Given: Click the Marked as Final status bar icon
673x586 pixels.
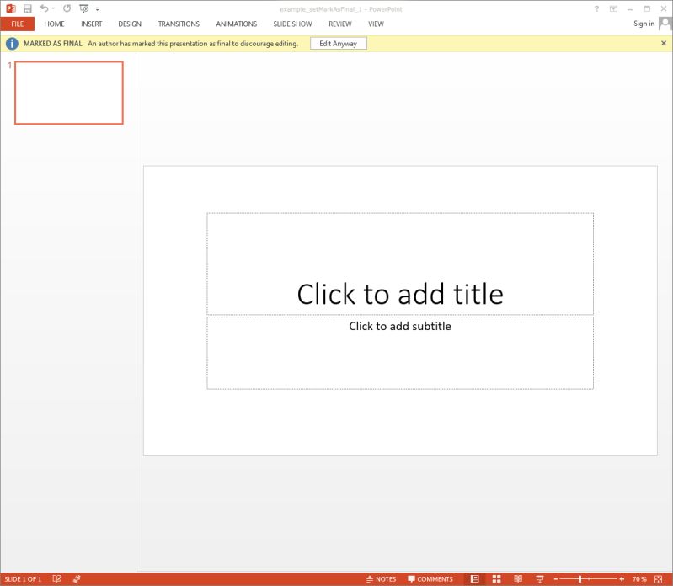Looking at the screenshot, I should 77,578.
